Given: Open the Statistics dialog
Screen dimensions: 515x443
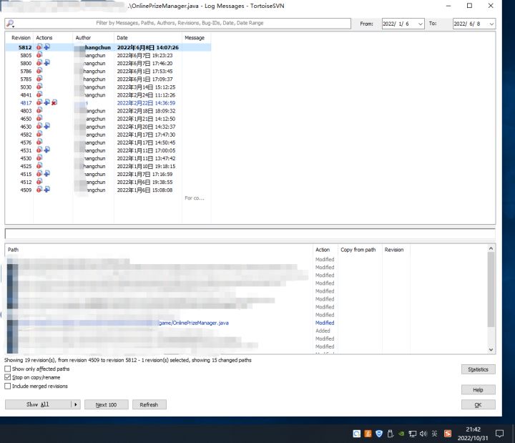Looking at the screenshot, I should tap(479, 369).
